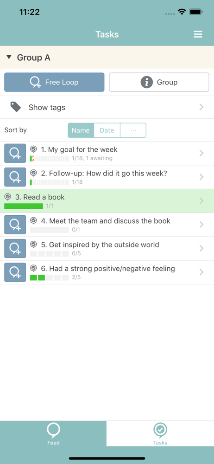
Task: Tap loop icon beside My goal for the week
Action: coord(15,153)
